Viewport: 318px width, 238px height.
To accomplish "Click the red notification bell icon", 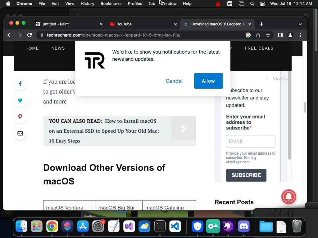I will click(x=288, y=197).
